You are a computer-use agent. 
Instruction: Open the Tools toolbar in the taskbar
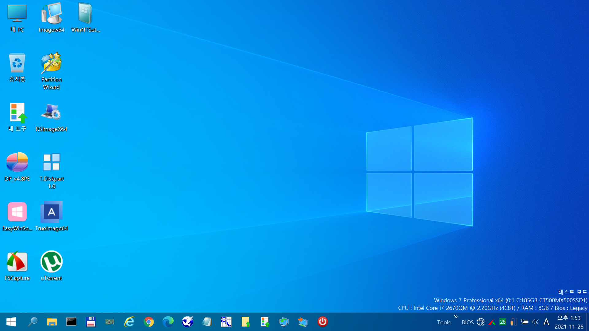444,322
